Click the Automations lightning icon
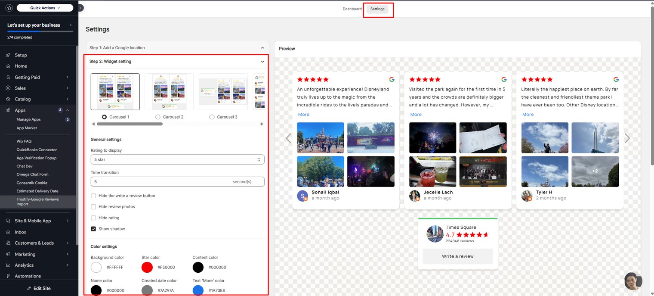Screen dimensions: 654x296 [9, 276]
